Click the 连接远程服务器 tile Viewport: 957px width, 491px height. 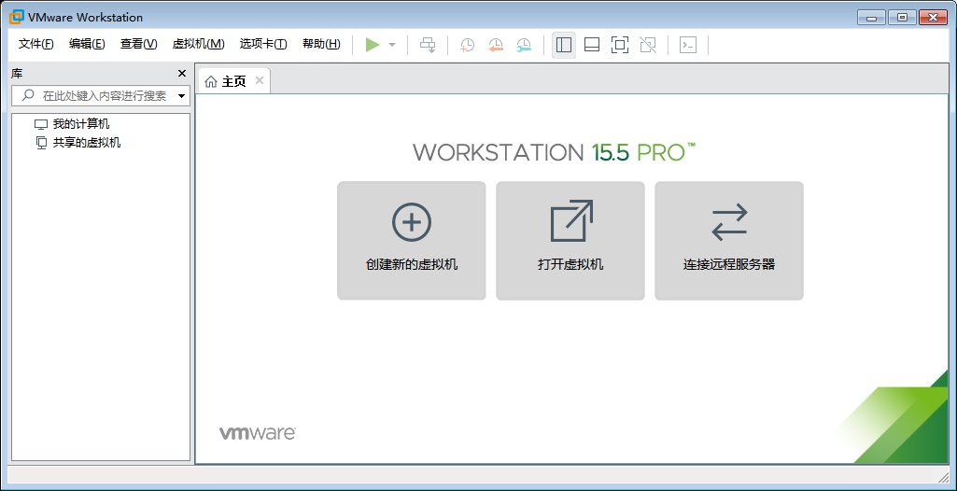tap(729, 240)
